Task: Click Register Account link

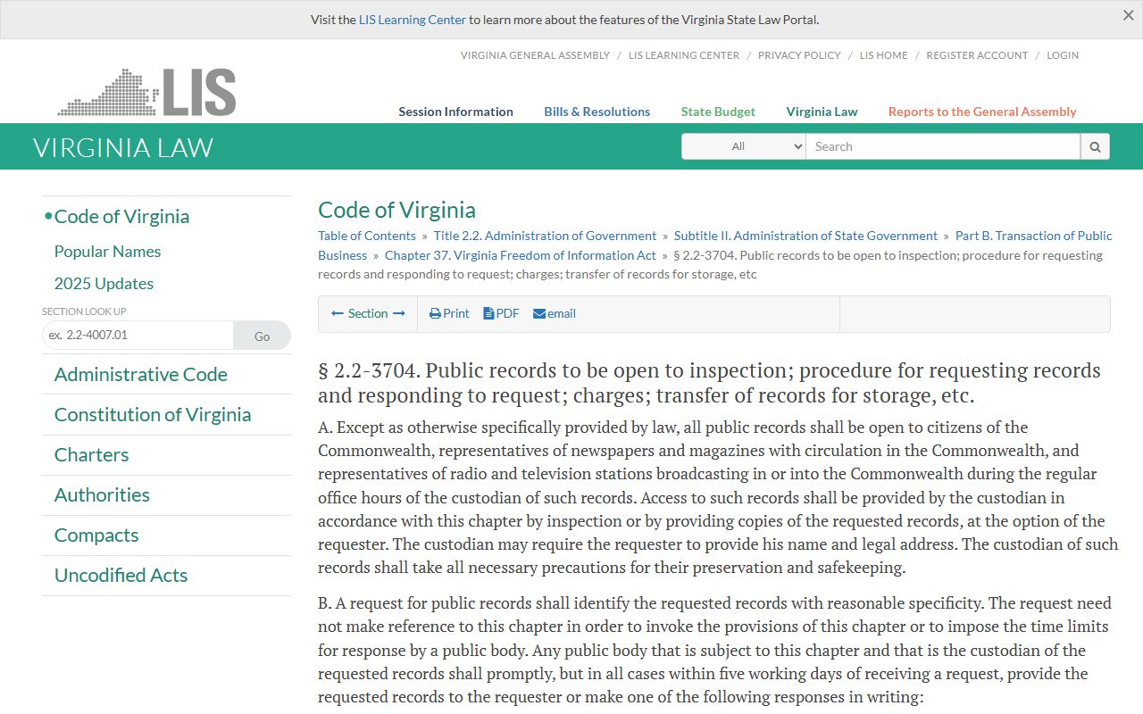Action: coord(977,55)
